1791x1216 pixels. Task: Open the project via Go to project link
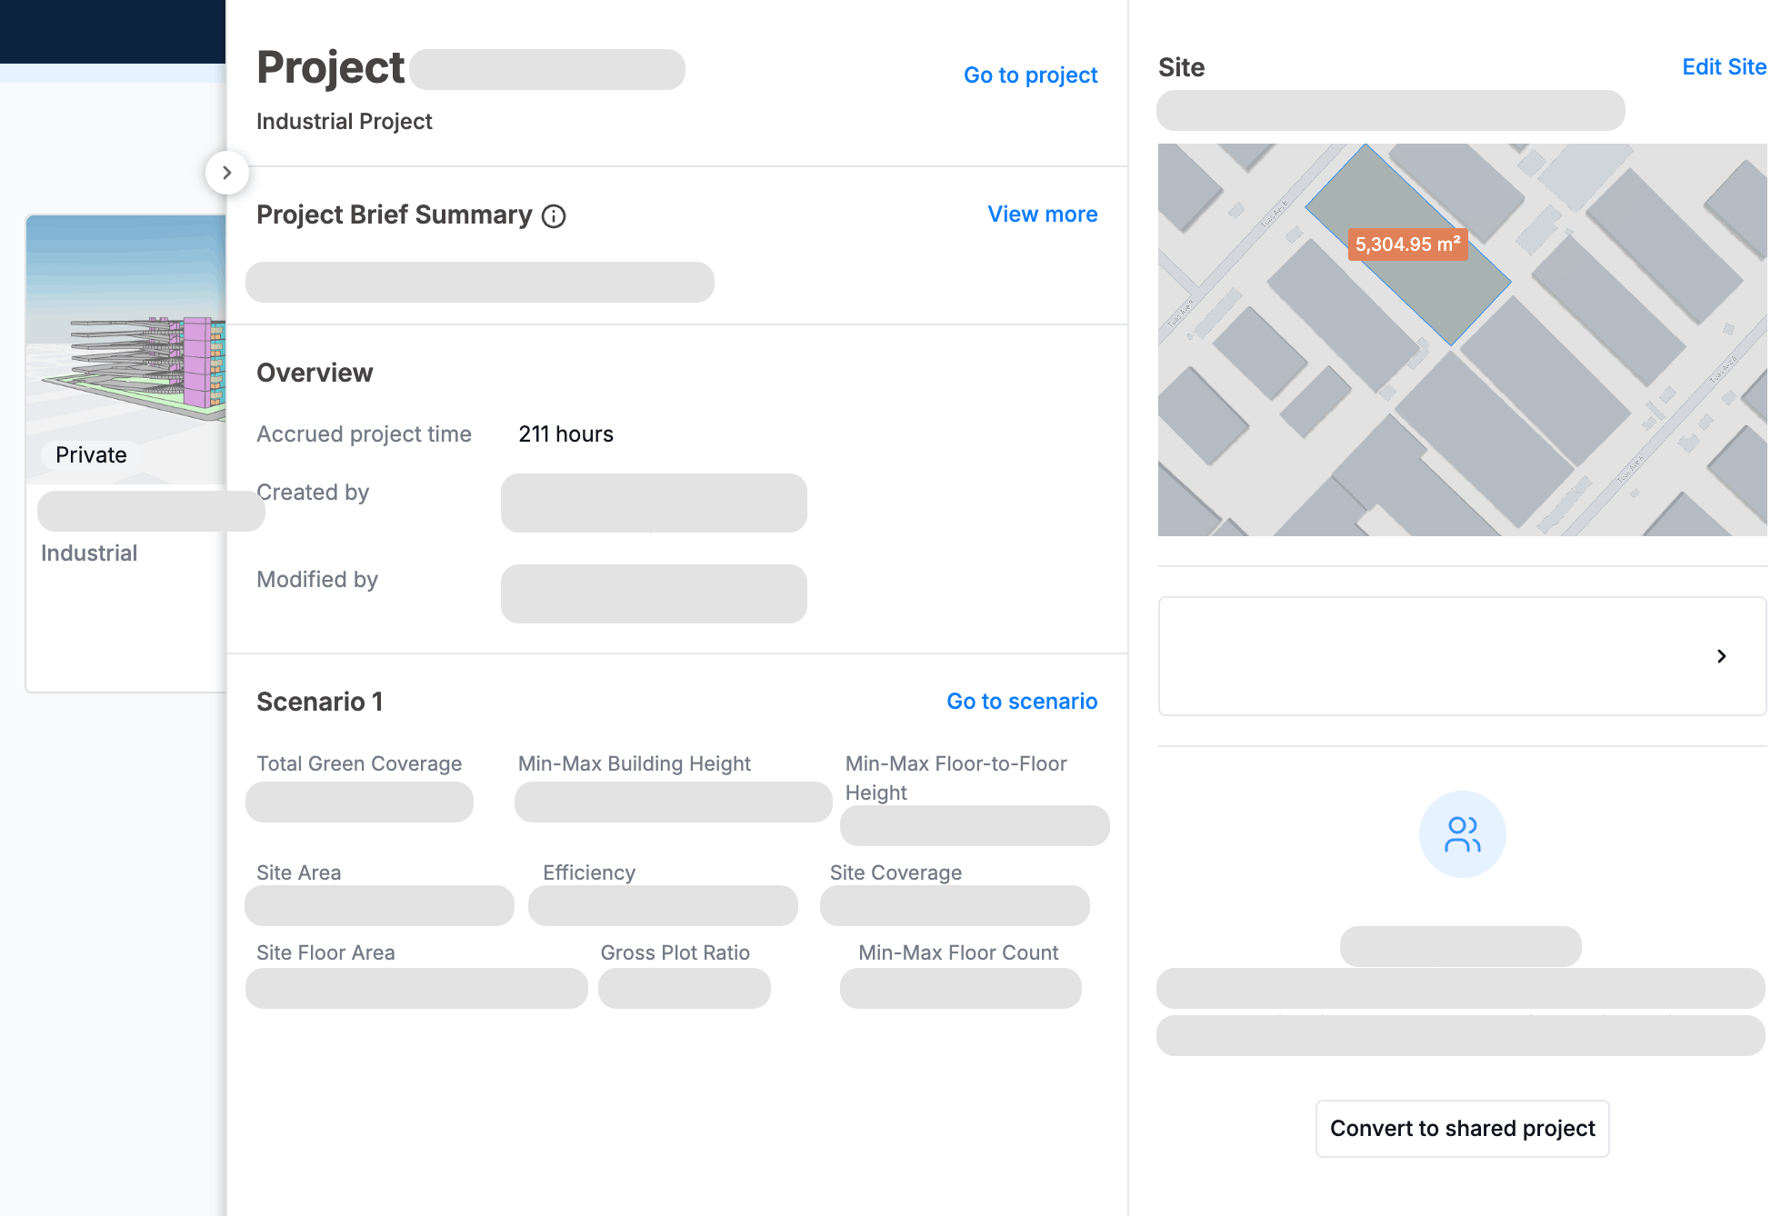pyautogui.click(x=1030, y=75)
